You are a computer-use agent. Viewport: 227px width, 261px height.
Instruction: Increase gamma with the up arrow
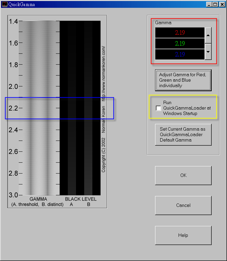208,35
